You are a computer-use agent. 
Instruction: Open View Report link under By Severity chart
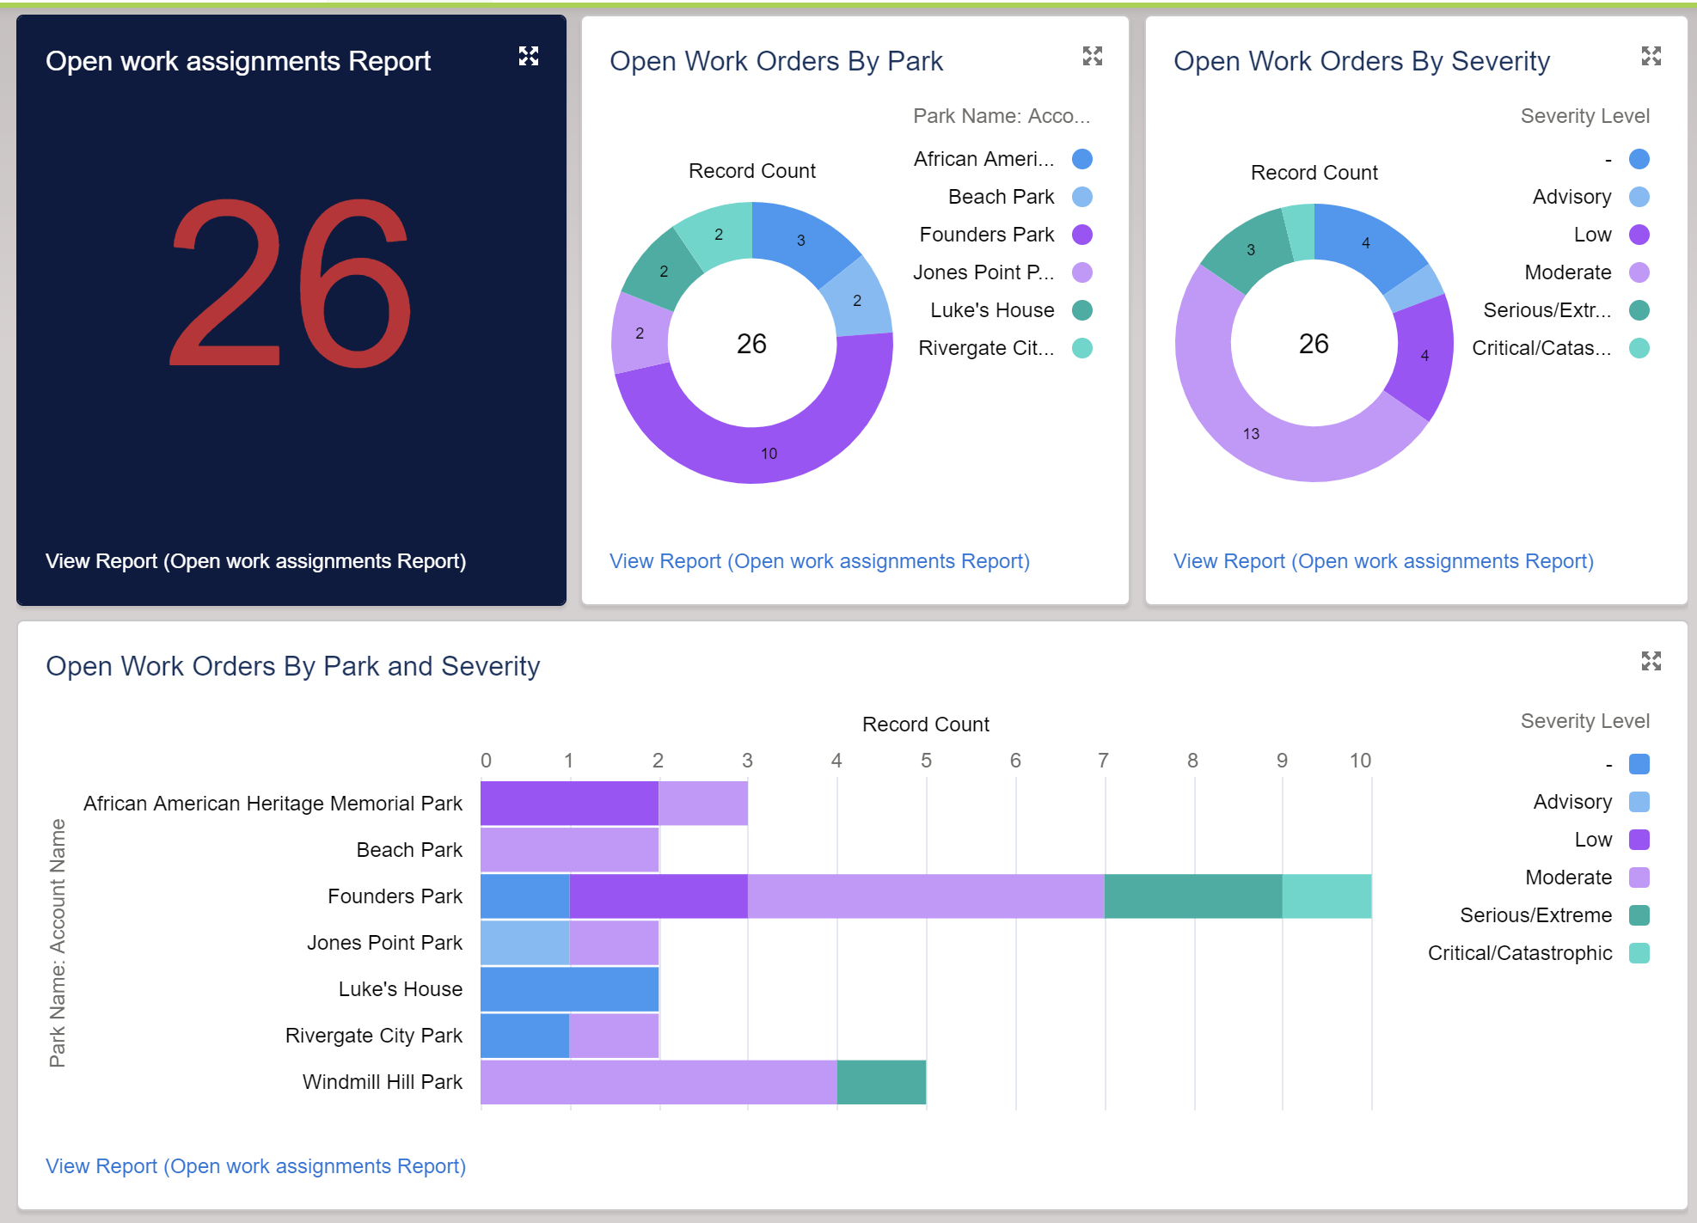coord(1384,561)
